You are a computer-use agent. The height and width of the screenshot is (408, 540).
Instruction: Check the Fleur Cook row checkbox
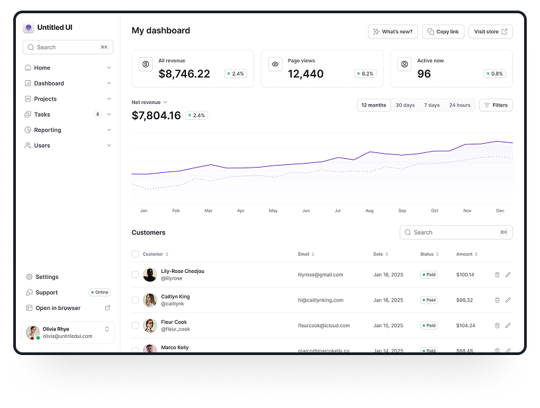pos(136,325)
